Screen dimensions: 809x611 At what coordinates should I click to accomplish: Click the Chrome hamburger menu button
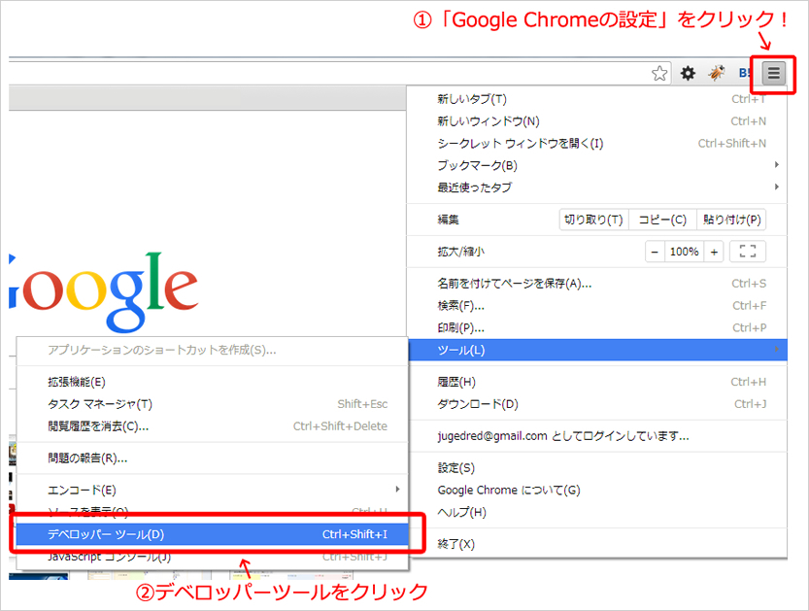point(773,73)
